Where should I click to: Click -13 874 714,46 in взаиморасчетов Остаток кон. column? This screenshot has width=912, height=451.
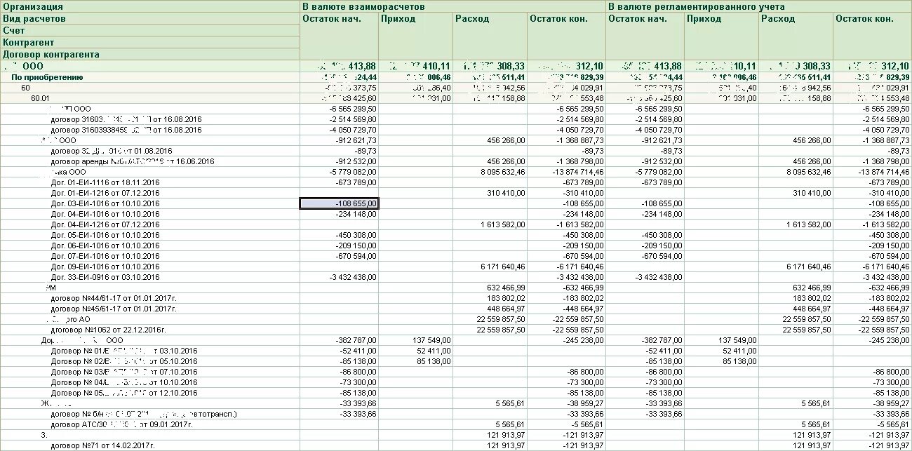[567, 172]
